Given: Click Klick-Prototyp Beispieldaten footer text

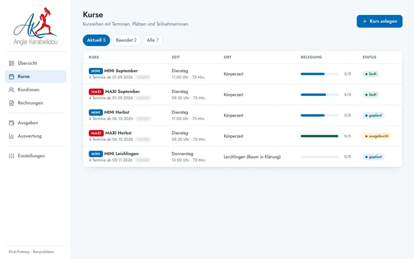Looking at the screenshot, I should [31, 252].
